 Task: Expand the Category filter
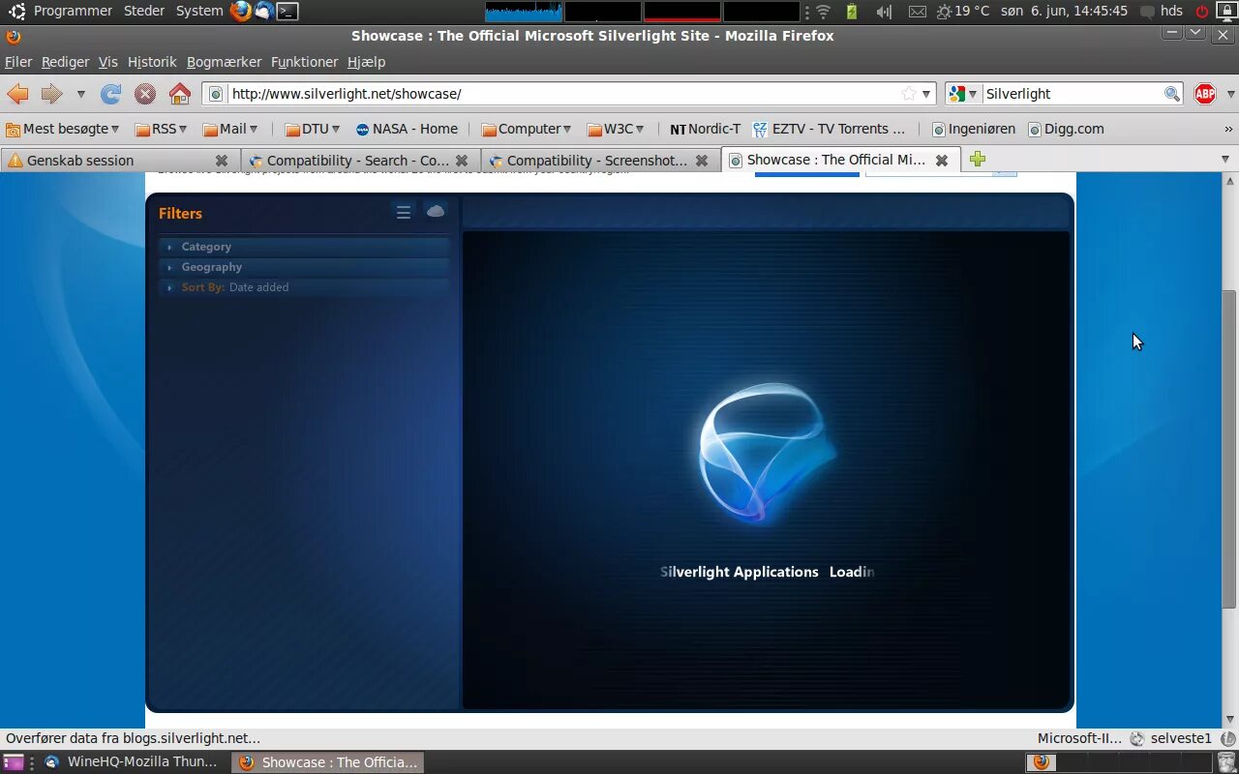(x=304, y=247)
